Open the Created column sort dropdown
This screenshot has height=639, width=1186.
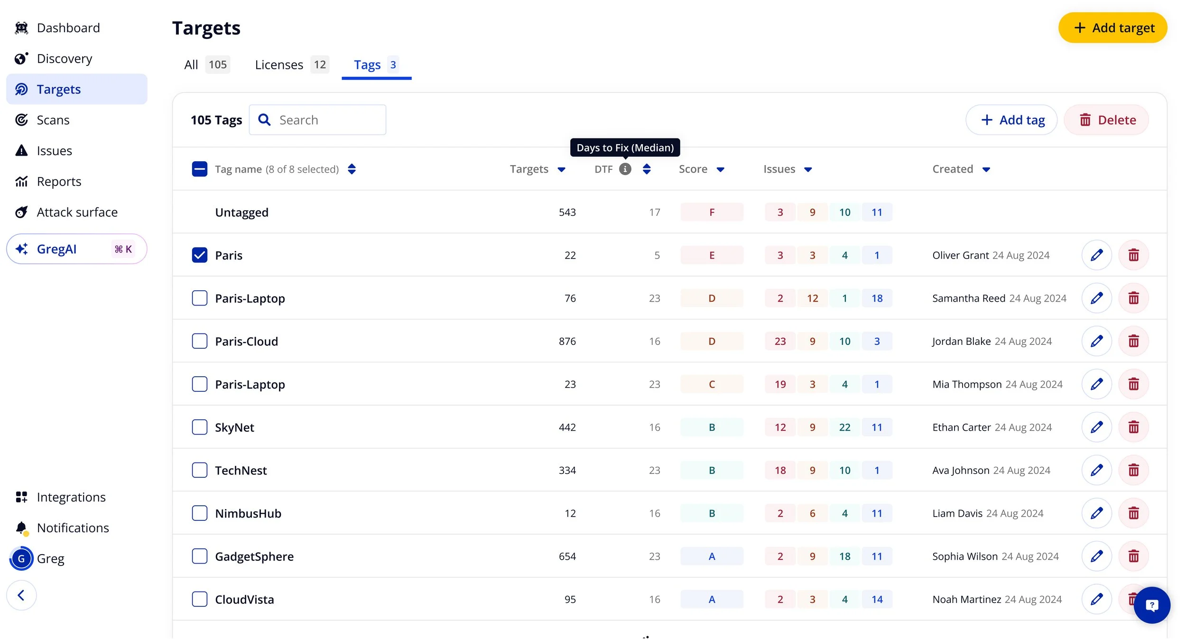[987, 169]
